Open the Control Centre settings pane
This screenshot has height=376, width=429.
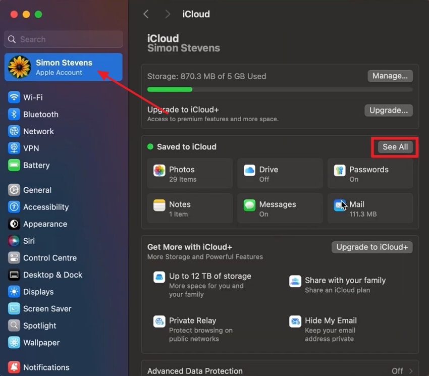(49, 258)
